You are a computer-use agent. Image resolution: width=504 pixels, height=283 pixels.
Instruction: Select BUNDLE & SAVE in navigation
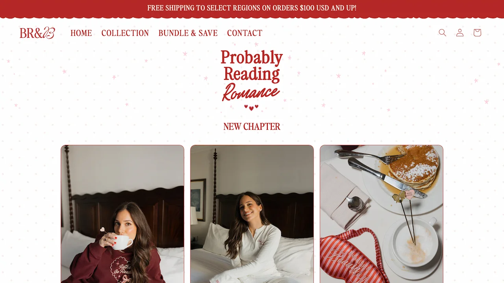[x=188, y=33]
